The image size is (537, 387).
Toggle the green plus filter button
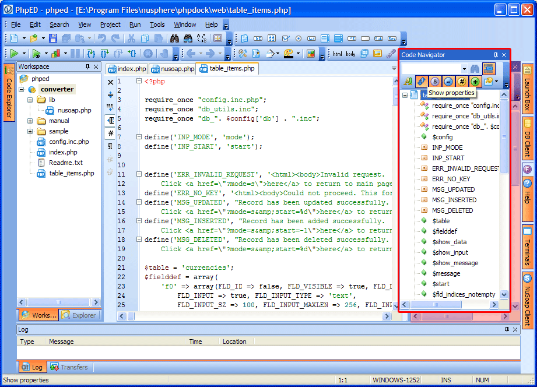pos(475,82)
